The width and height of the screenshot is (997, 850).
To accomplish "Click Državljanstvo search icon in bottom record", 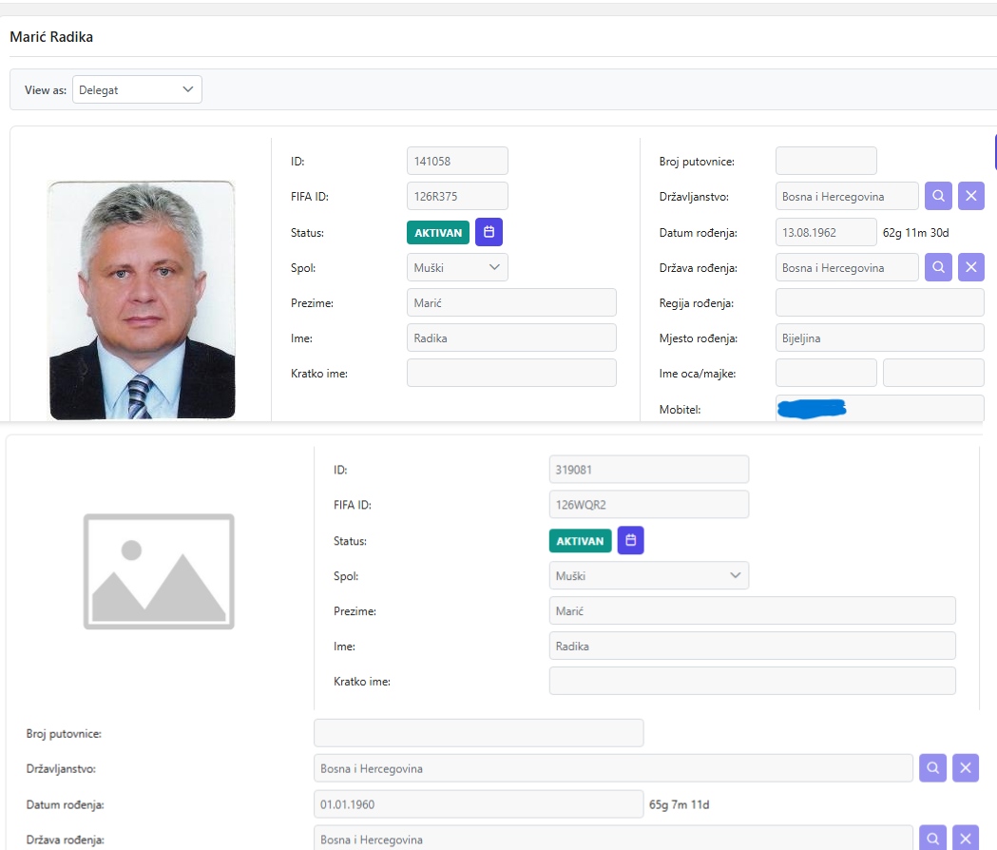I will click(932, 768).
